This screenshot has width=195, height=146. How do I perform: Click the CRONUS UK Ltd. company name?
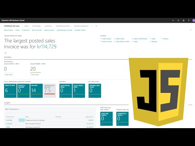[x=12, y=26]
